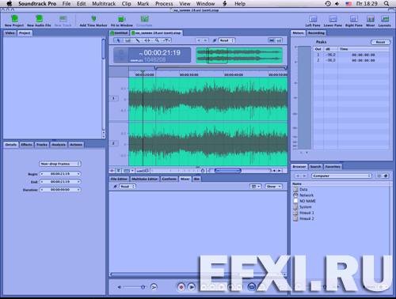The image size is (396, 299).
Task: Open the Mixer tab Read automation dropdown
Action: [128, 187]
